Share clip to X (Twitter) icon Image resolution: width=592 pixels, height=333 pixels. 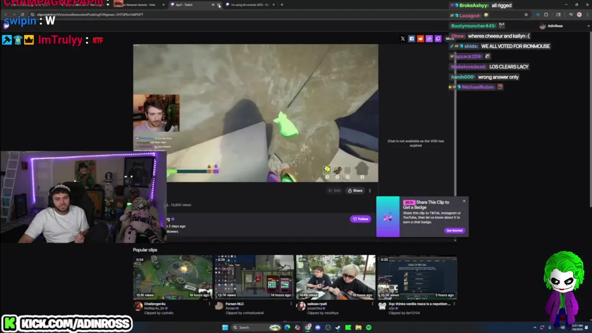402,39
